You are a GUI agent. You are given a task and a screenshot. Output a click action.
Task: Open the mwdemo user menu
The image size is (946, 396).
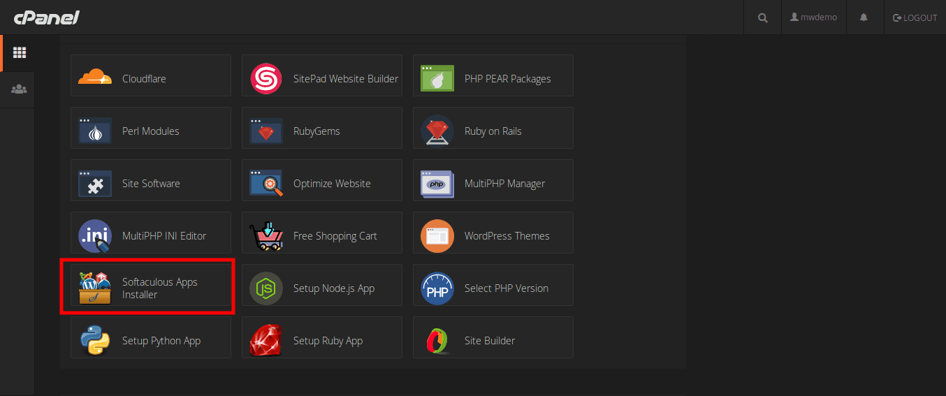pos(814,17)
